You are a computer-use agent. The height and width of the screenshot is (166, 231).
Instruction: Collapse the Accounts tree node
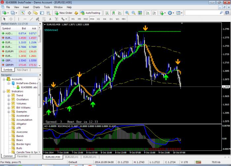[4, 80]
